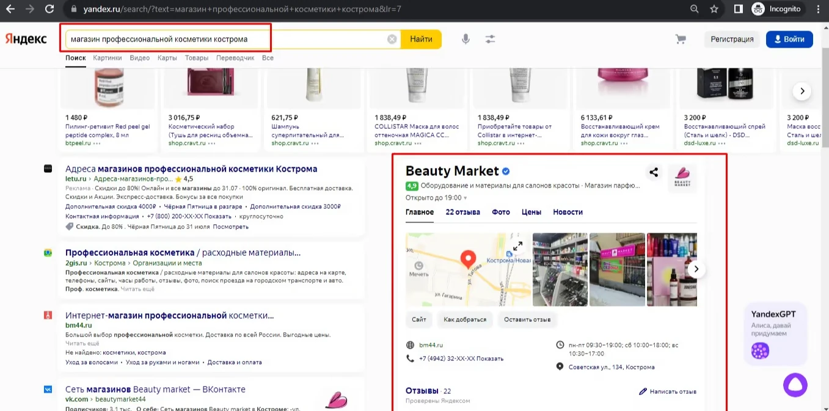The image size is (829, 411).
Task: Open the Новости tab in Beauty Market card
Action: [x=568, y=213]
